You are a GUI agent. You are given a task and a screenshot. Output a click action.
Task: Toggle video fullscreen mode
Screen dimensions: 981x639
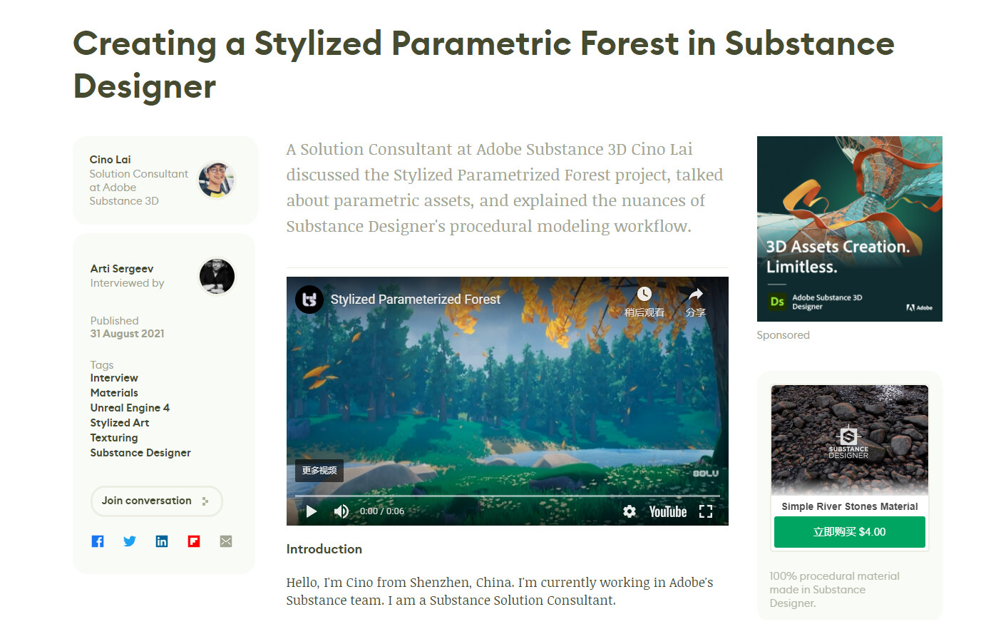click(706, 511)
